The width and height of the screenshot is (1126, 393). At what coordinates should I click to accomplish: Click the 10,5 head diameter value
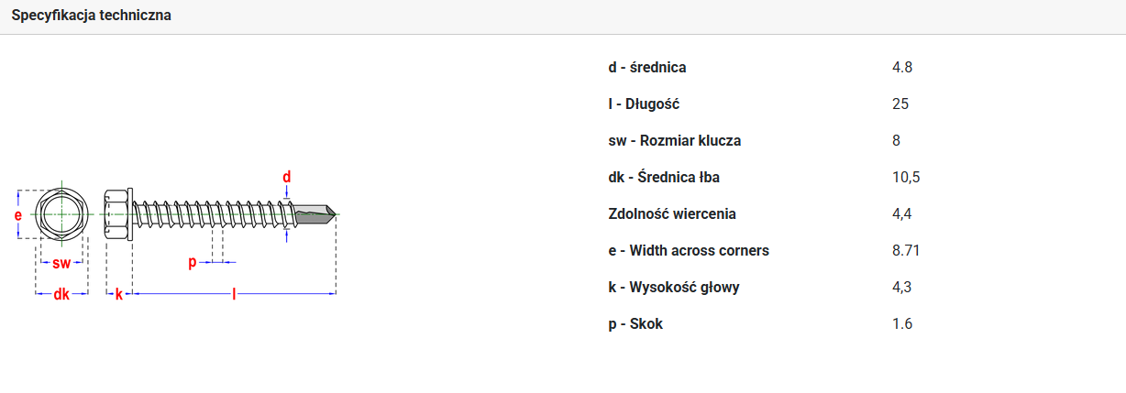906,178
